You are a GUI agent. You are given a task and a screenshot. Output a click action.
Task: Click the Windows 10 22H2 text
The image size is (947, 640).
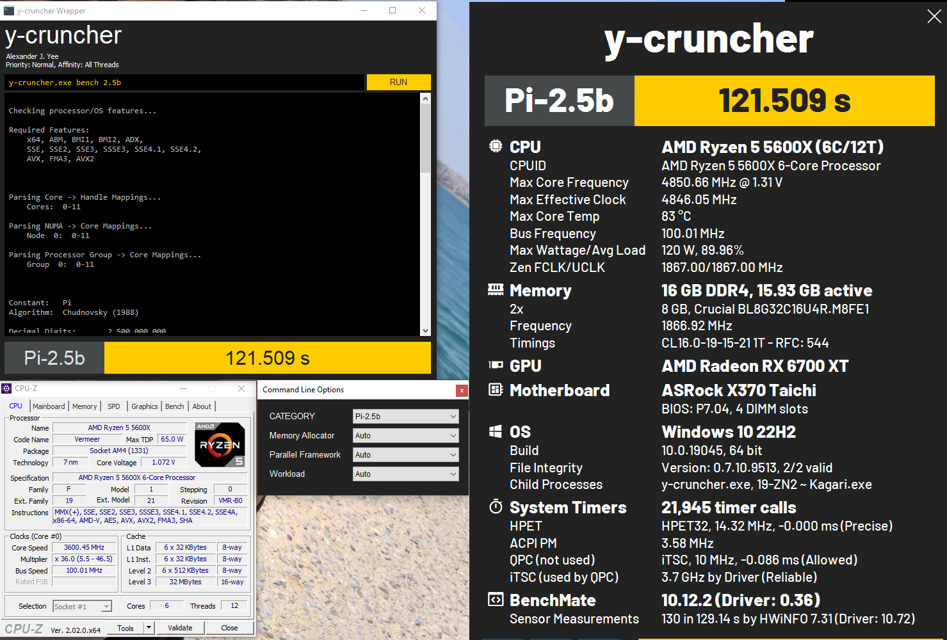(x=729, y=432)
